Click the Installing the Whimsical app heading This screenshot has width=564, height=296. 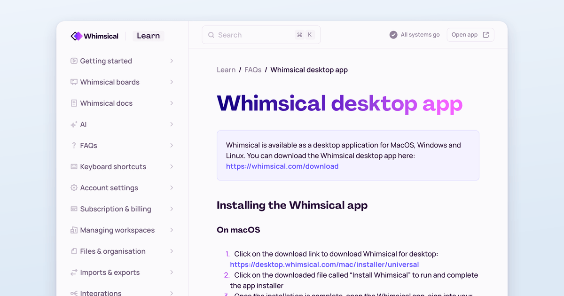point(292,205)
